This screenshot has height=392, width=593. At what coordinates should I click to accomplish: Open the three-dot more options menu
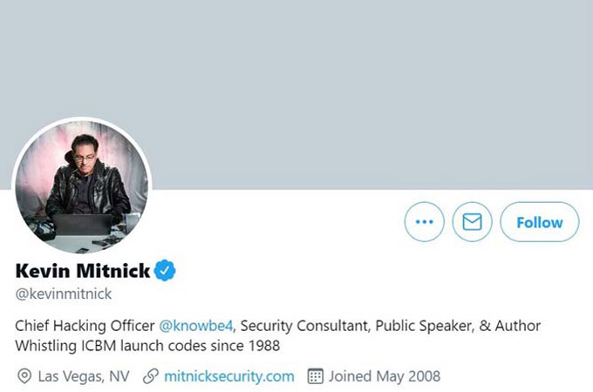425,221
